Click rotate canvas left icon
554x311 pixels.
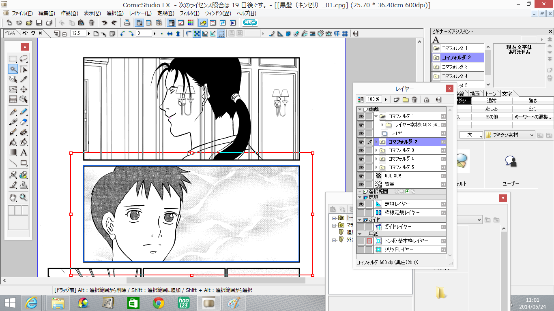pos(123,34)
